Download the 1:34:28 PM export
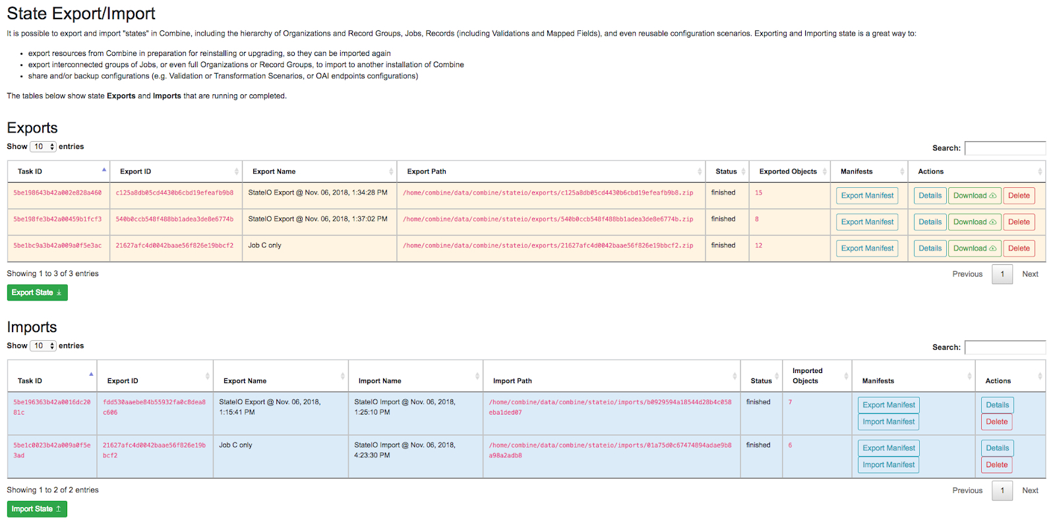This screenshot has width=1055, height=526. [975, 196]
